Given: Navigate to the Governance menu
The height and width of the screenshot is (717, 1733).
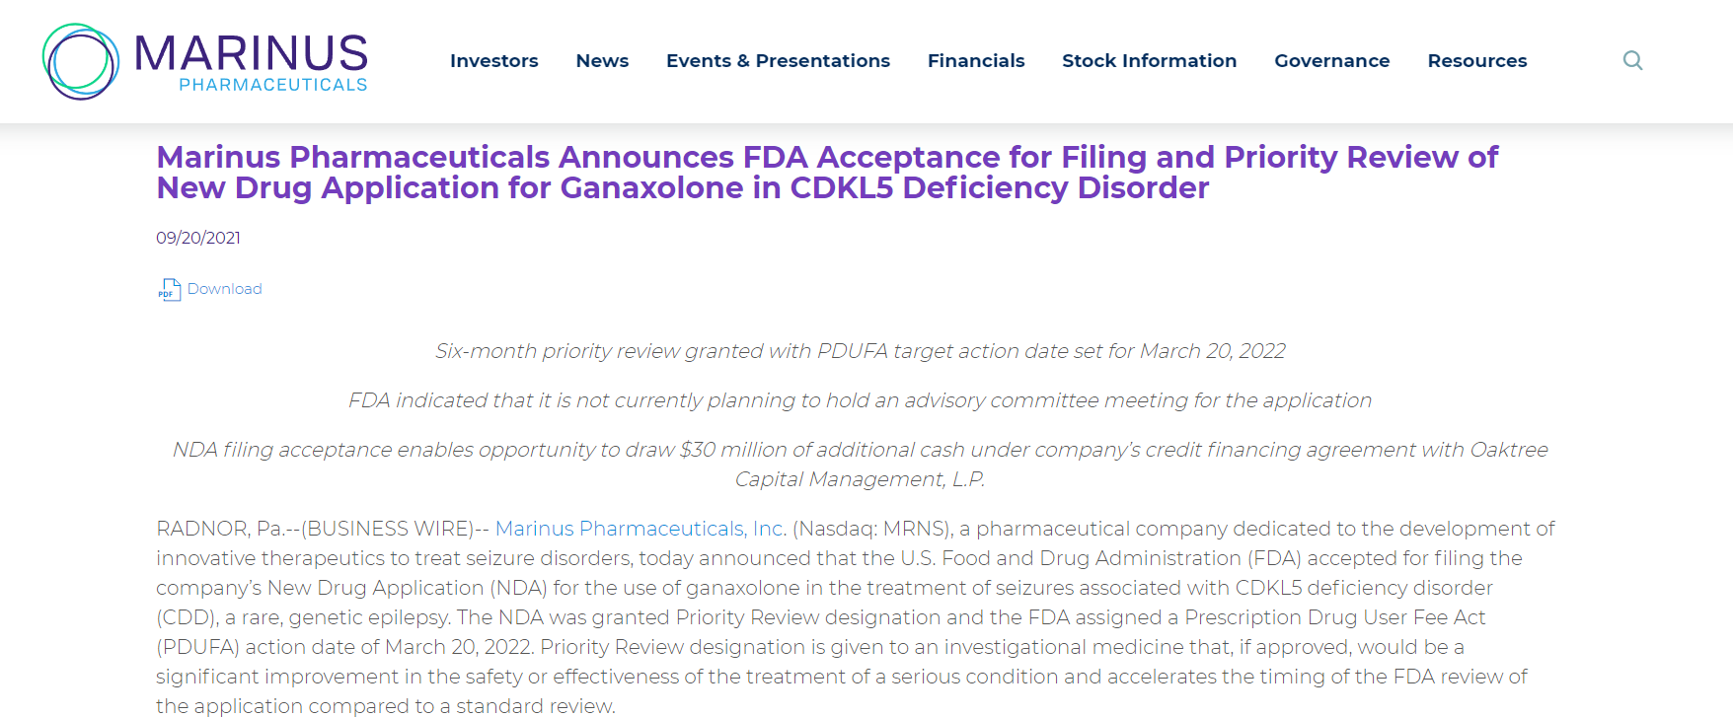Looking at the screenshot, I should click(1331, 61).
